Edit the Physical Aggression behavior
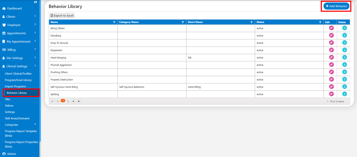357x157 pixels. click(x=331, y=65)
